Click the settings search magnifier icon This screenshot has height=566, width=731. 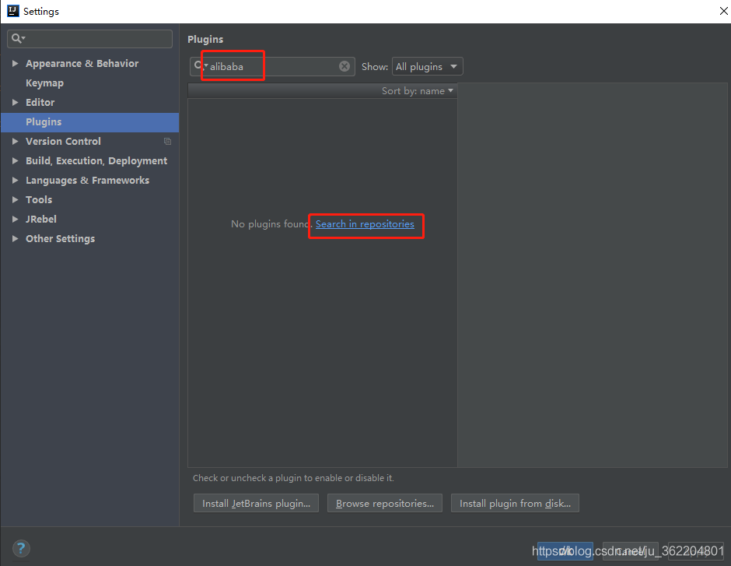[x=17, y=38]
